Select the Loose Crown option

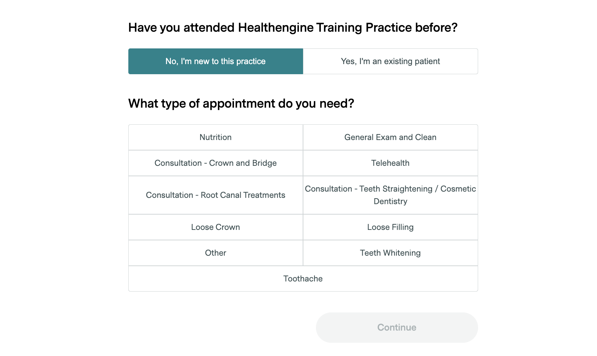(216, 227)
